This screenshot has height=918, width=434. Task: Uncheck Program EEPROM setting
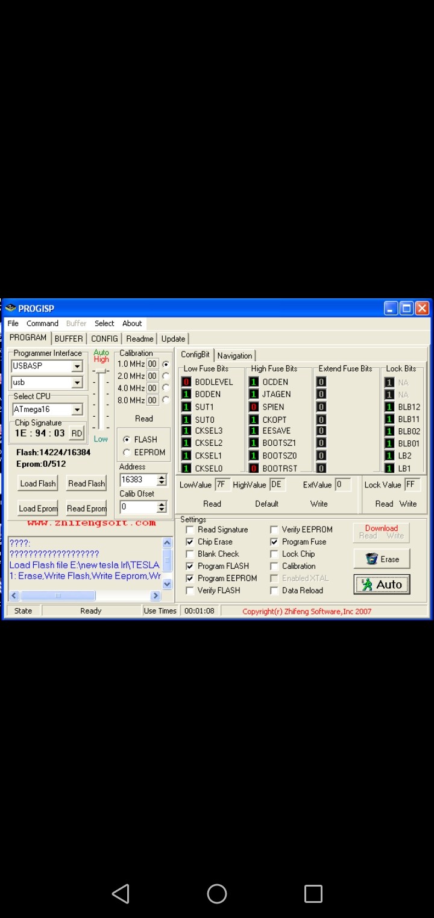pos(190,578)
